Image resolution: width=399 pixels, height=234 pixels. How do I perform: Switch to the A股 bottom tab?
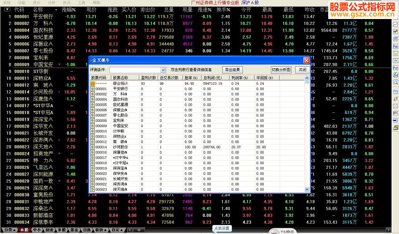24,230
